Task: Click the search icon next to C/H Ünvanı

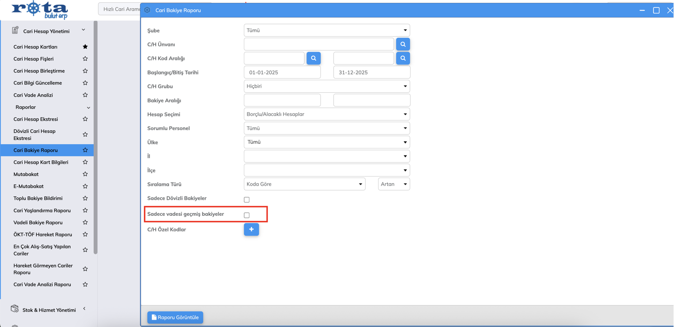Action: coord(403,44)
